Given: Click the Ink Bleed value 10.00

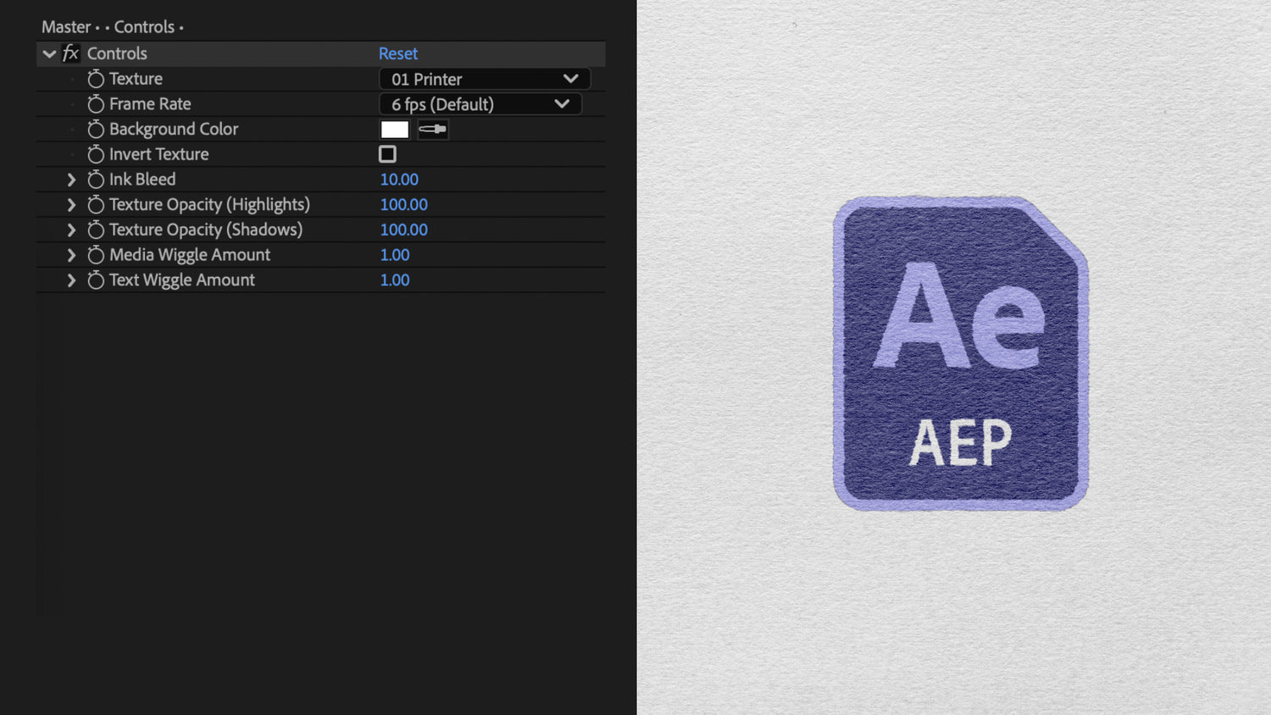Looking at the screenshot, I should [x=399, y=179].
